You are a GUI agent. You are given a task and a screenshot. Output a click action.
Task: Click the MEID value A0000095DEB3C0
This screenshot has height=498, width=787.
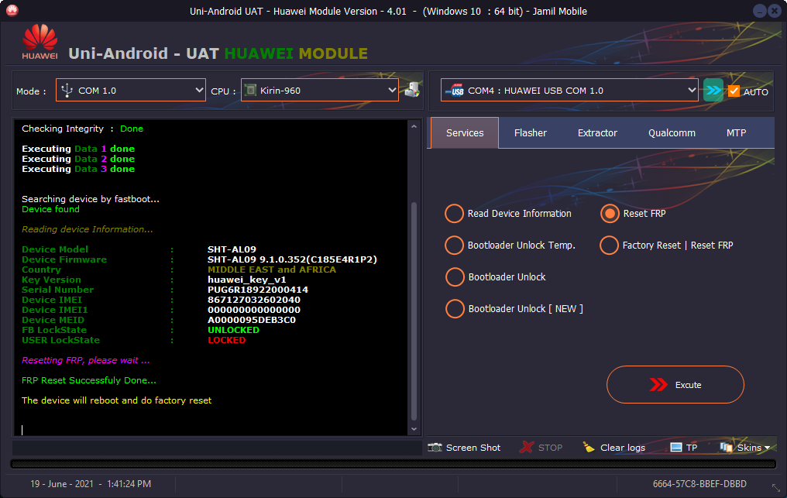[252, 320]
